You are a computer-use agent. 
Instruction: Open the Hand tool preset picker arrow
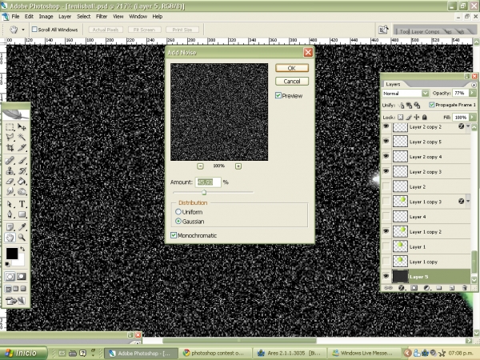click(23, 30)
